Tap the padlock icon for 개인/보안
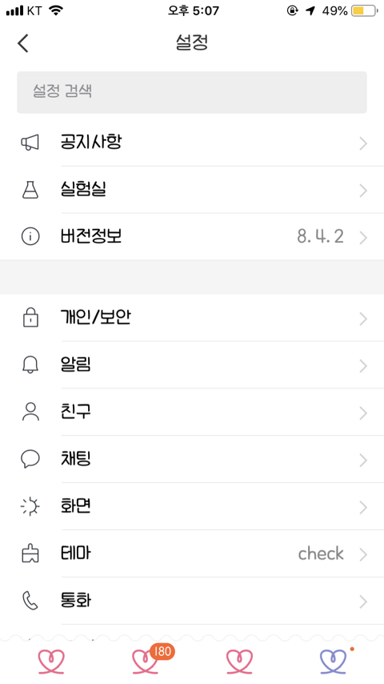This screenshot has width=384, height=684. click(30, 318)
